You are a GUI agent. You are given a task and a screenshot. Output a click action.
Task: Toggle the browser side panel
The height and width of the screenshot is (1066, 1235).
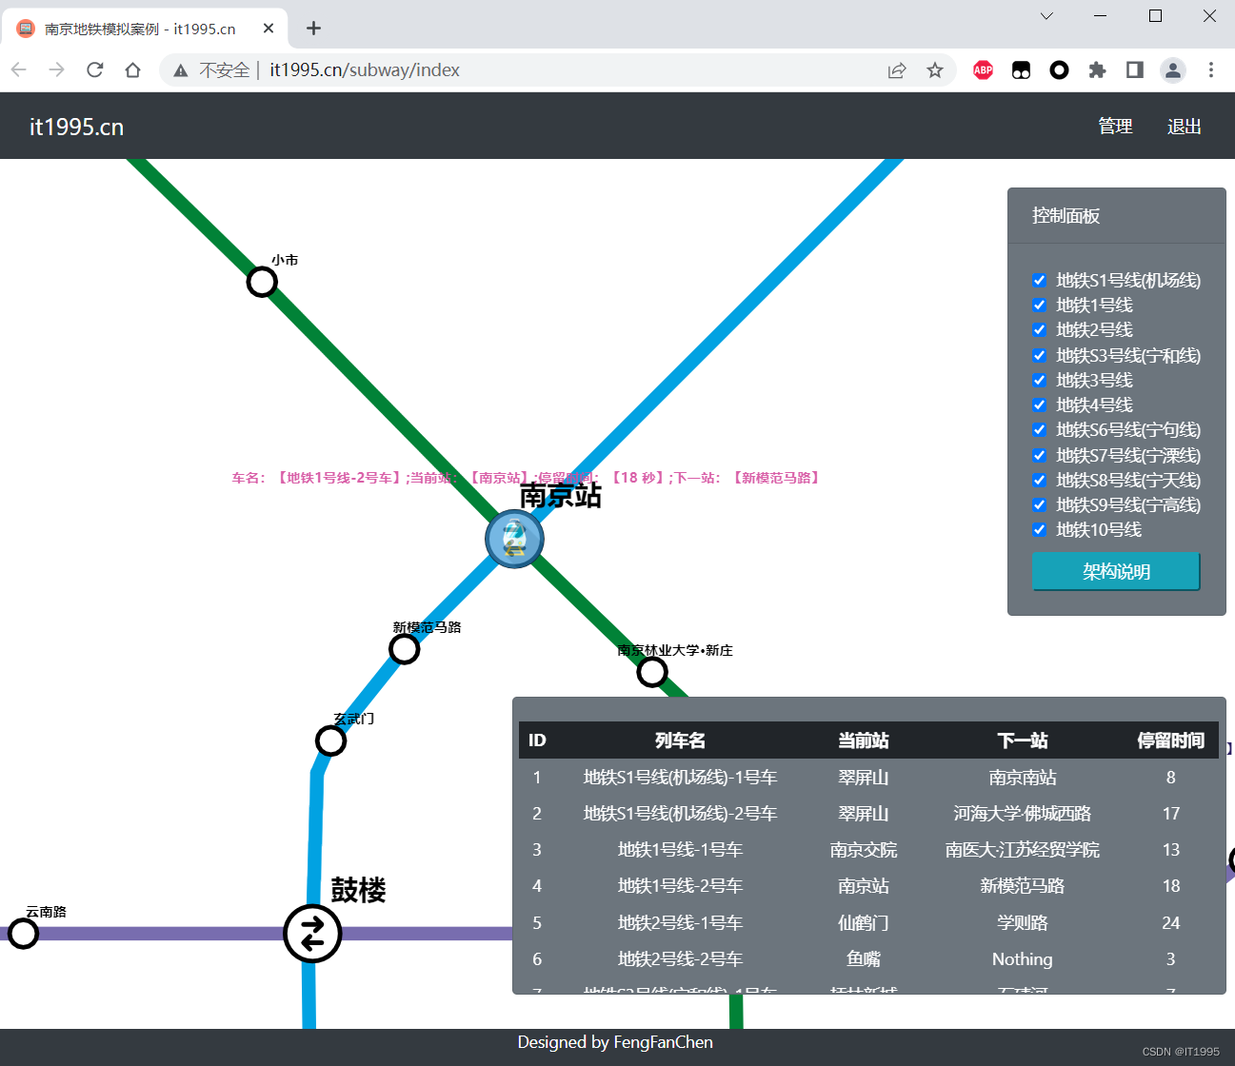[x=1135, y=69]
